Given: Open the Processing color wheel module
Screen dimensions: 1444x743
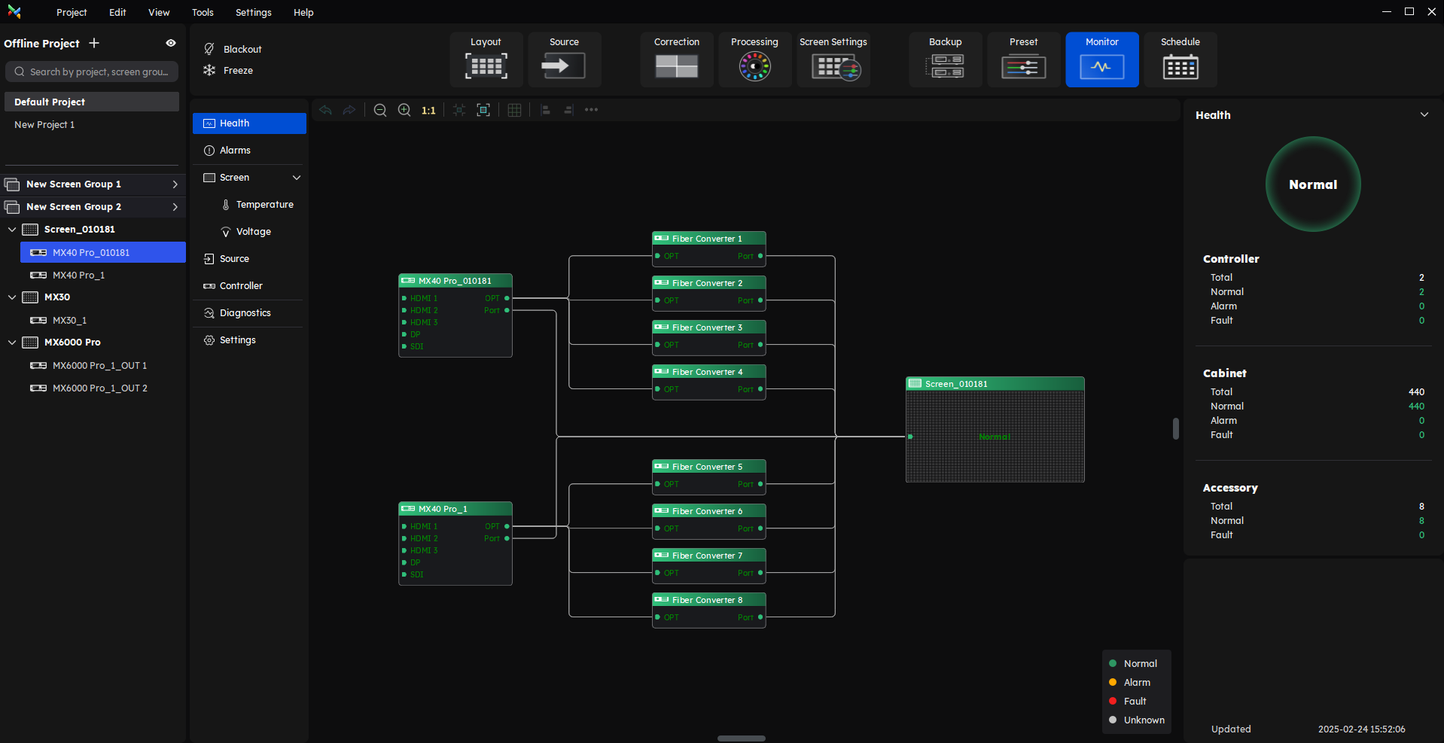Looking at the screenshot, I should [x=754, y=59].
